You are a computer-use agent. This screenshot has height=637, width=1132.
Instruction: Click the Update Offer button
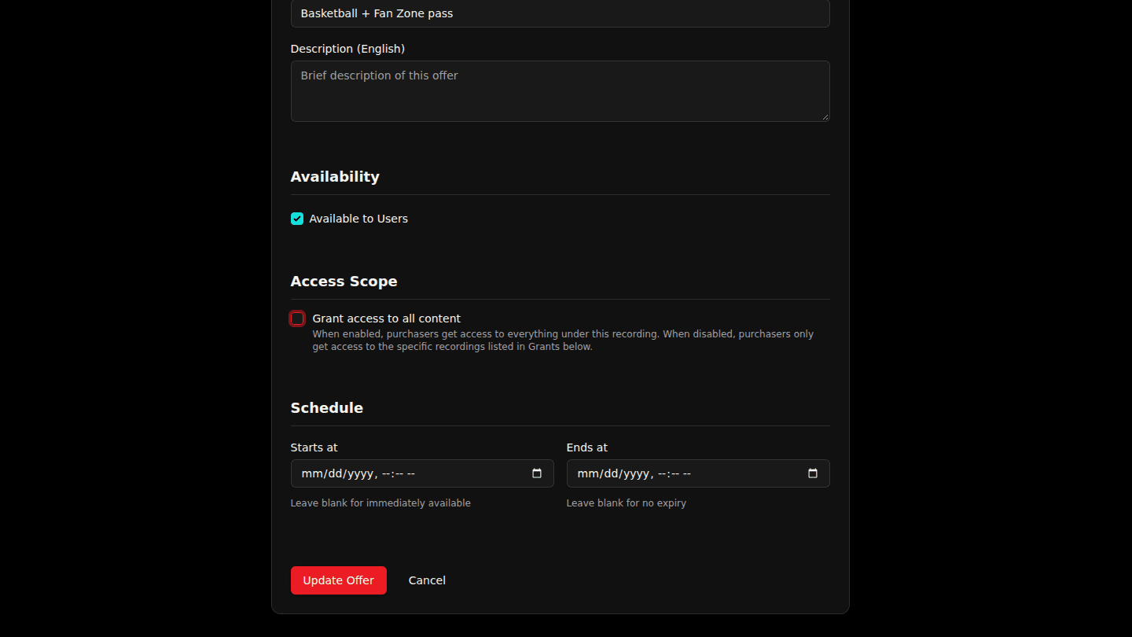[x=339, y=580]
